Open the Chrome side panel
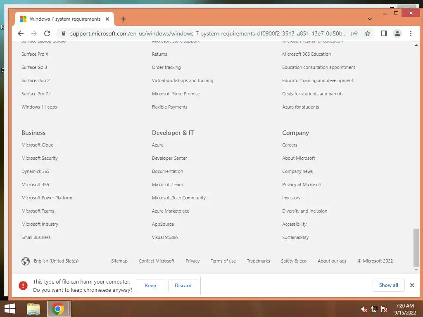This screenshot has width=423, height=317. click(384, 33)
